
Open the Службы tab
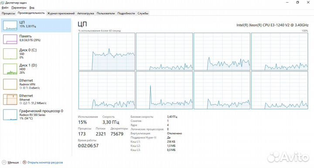tap(143, 14)
